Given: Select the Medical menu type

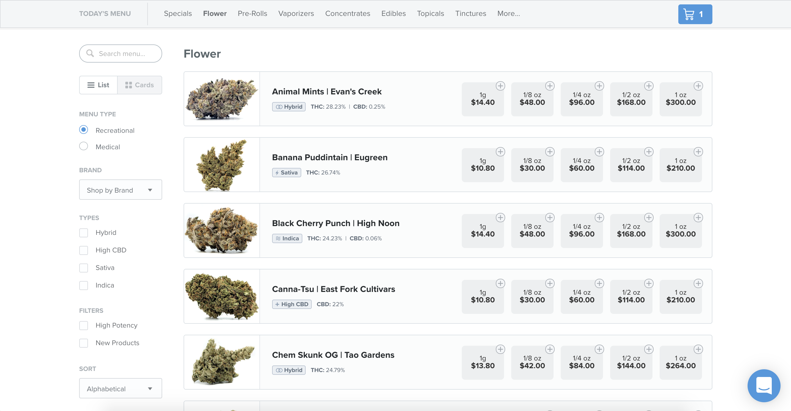Looking at the screenshot, I should [83, 146].
